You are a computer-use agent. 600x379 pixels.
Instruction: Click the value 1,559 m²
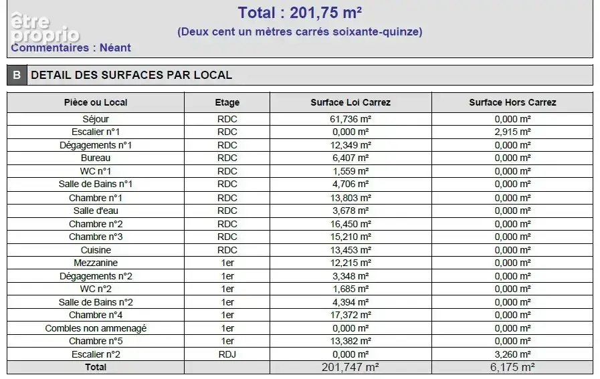pos(351,171)
